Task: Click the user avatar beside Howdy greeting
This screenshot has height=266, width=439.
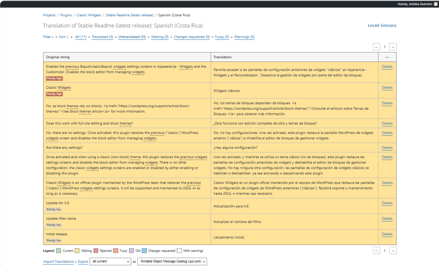Action: click(x=435, y=4)
